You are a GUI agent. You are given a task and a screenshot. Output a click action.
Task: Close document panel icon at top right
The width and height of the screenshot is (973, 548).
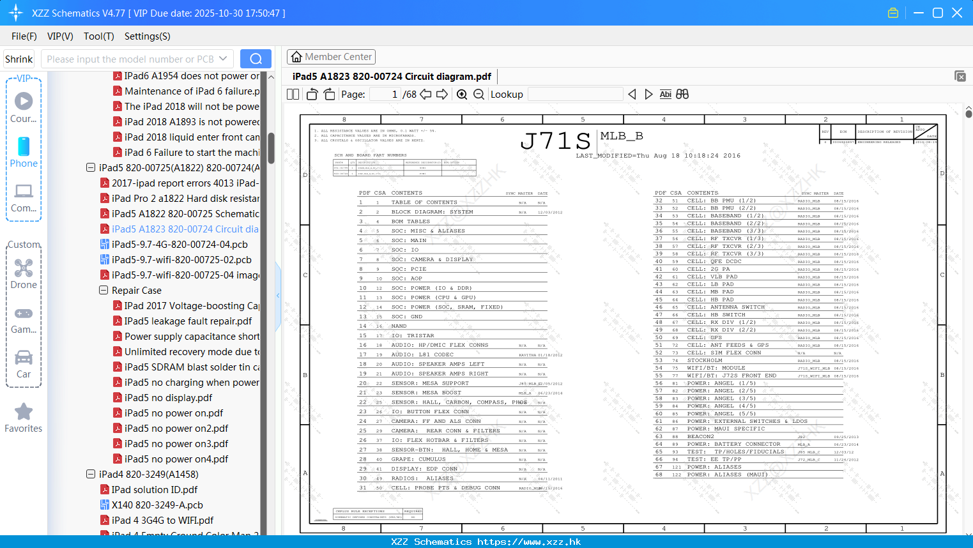960,76
